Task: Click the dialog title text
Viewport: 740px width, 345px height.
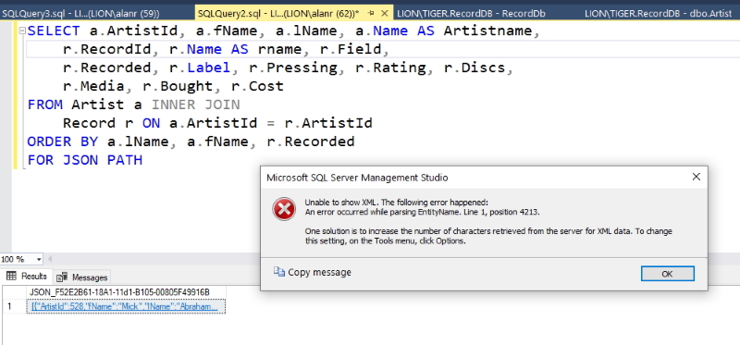Action: 357,178
